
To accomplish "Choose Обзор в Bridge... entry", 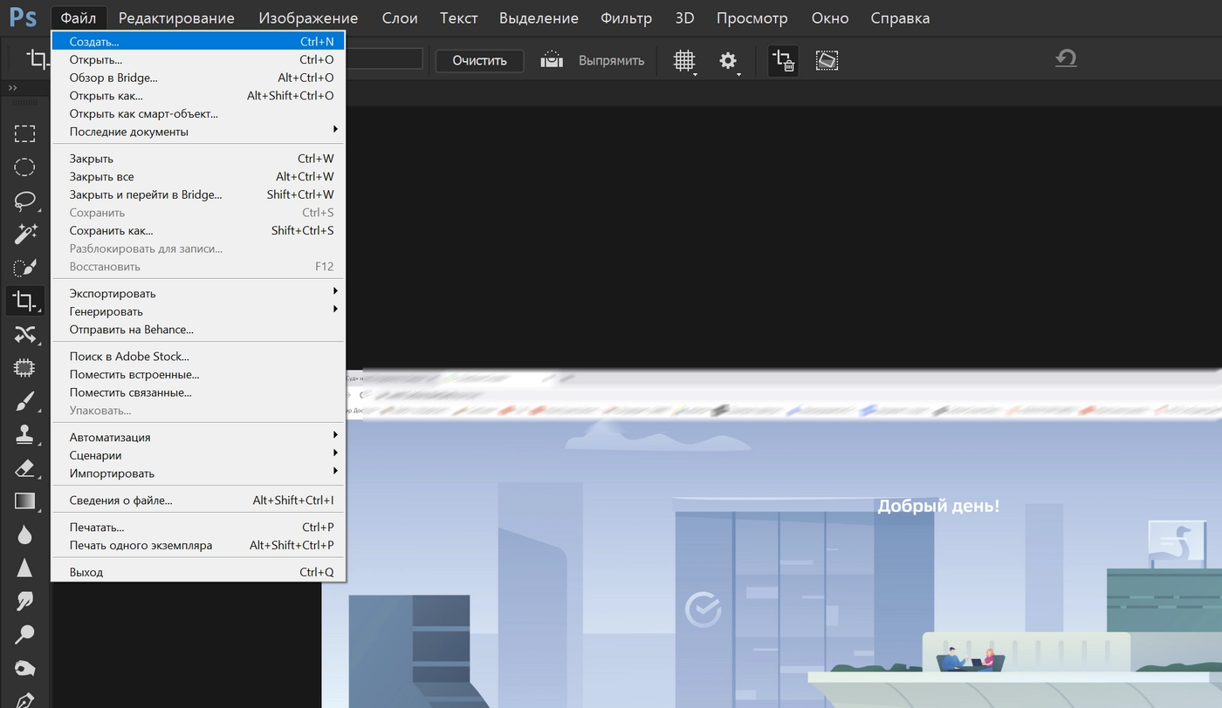I will [198, 78].
